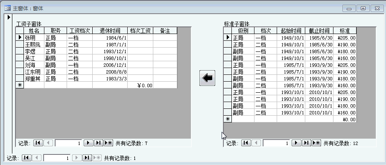Click the name cell 李煜
This screenshot has width=386, height=165.
34,51
